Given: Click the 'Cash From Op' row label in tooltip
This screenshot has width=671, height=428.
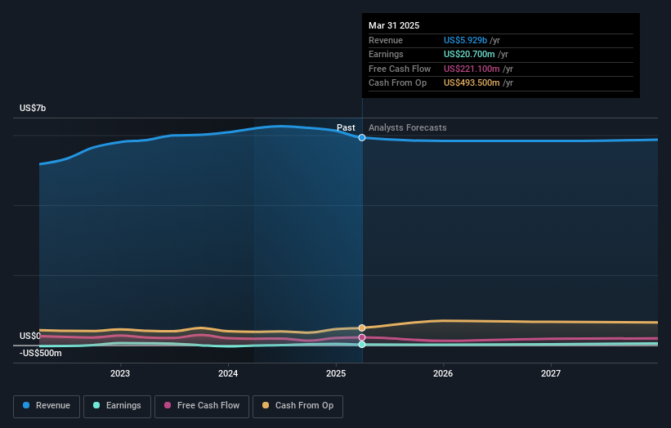Looking at the screenshot, I should 397,83.
